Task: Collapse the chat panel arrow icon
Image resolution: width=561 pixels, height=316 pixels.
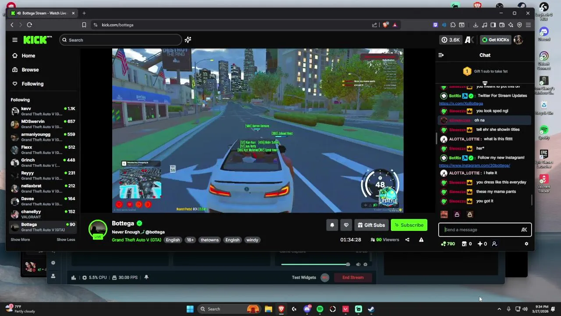Action: click(441, 55)
